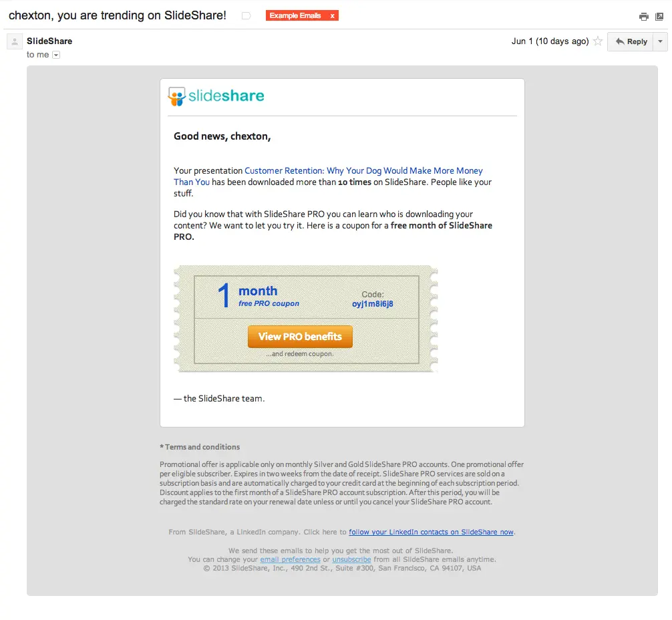Open the email preferences link
This screenshot has height=620, width=672.
[x=290, y=559]
